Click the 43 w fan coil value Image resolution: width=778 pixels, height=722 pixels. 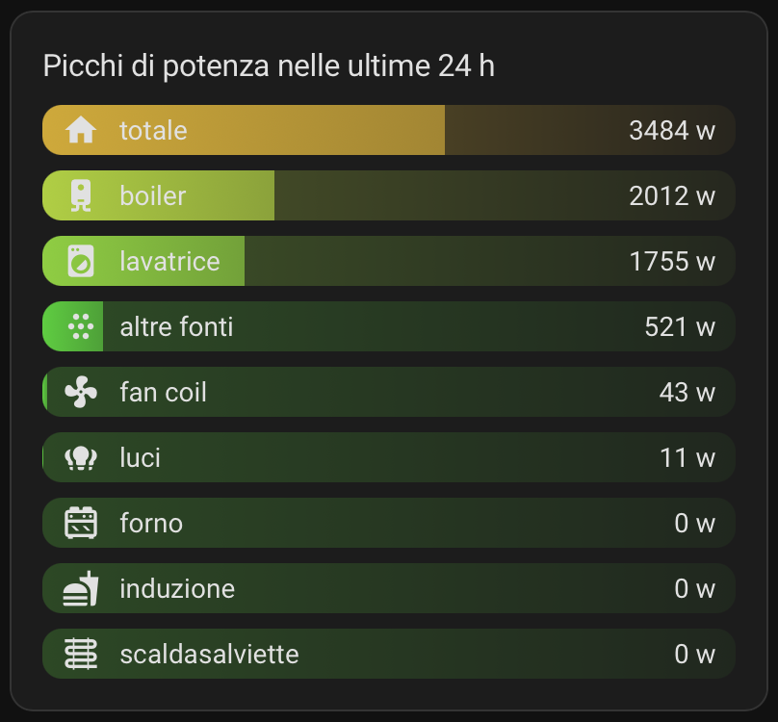click(x=687, y=393)
